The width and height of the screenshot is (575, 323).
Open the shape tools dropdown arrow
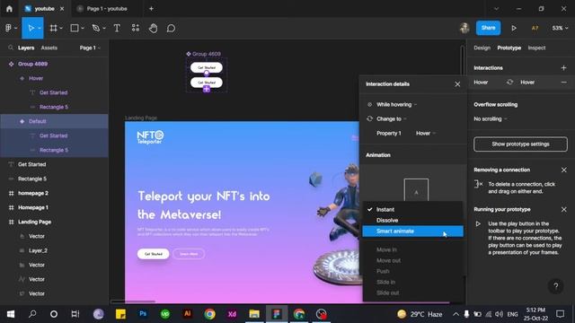coord(83,29)
